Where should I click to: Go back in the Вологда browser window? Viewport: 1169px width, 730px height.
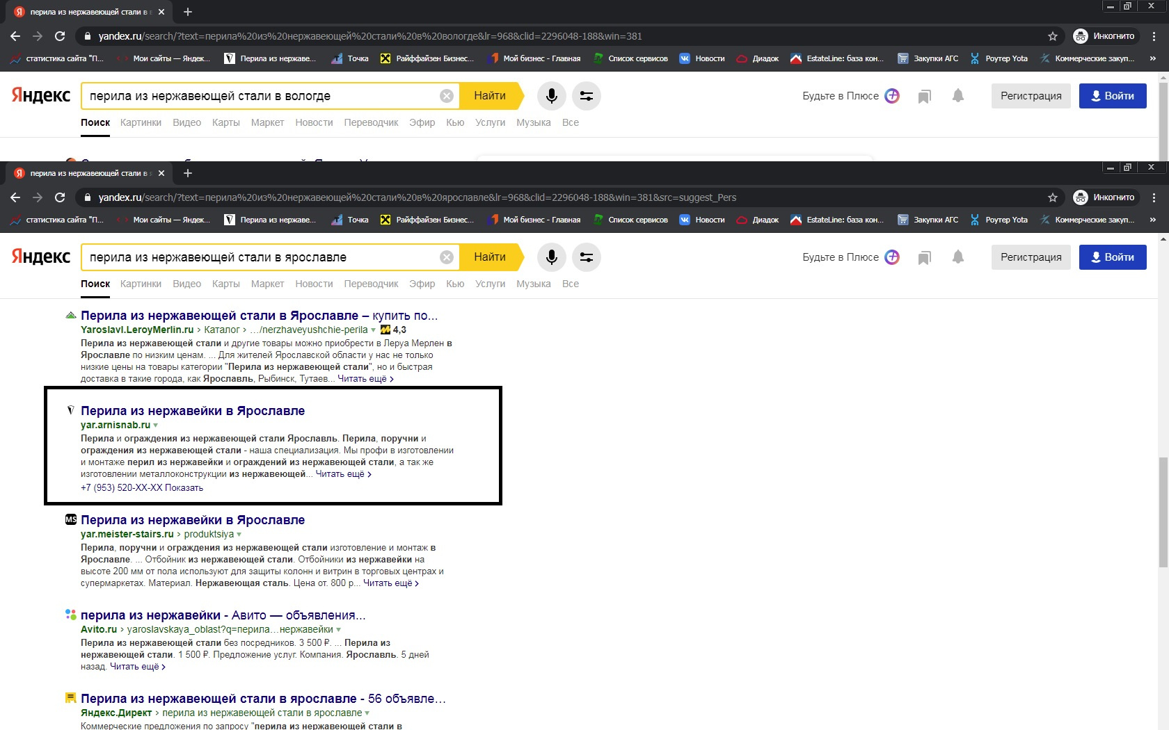(x=15, y=36)
